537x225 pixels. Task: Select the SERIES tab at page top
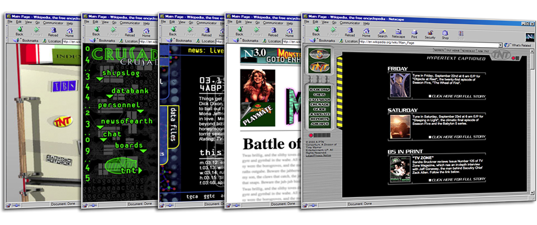pyautogui.click(x=438, y=50)
